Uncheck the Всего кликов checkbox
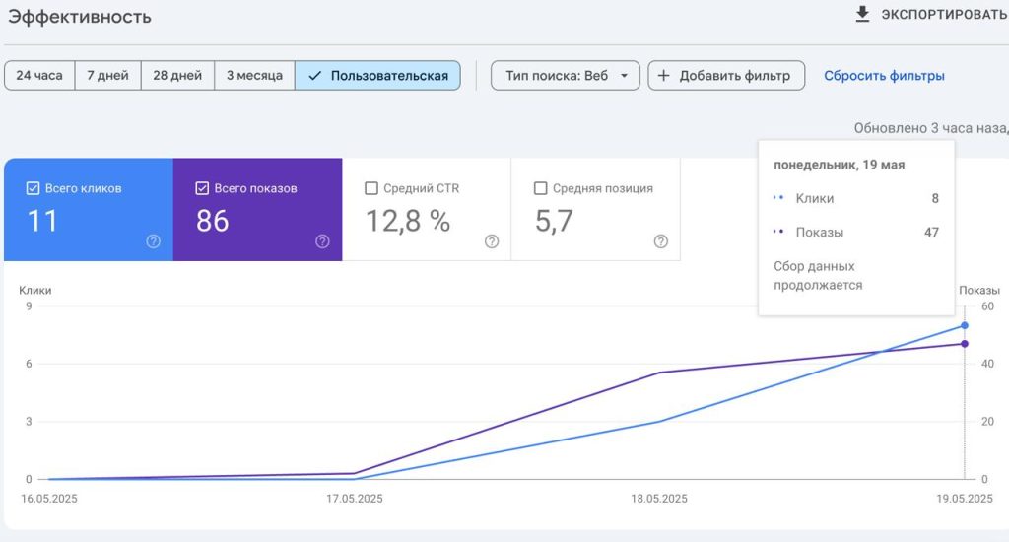 click(x=33, y=188)
